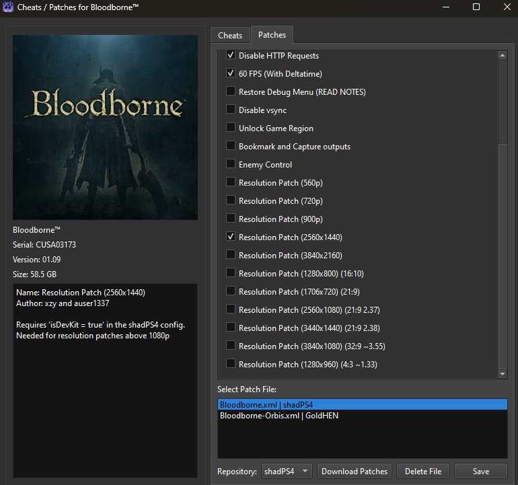Enable Resolution Patch (560p)

[231, 182]
